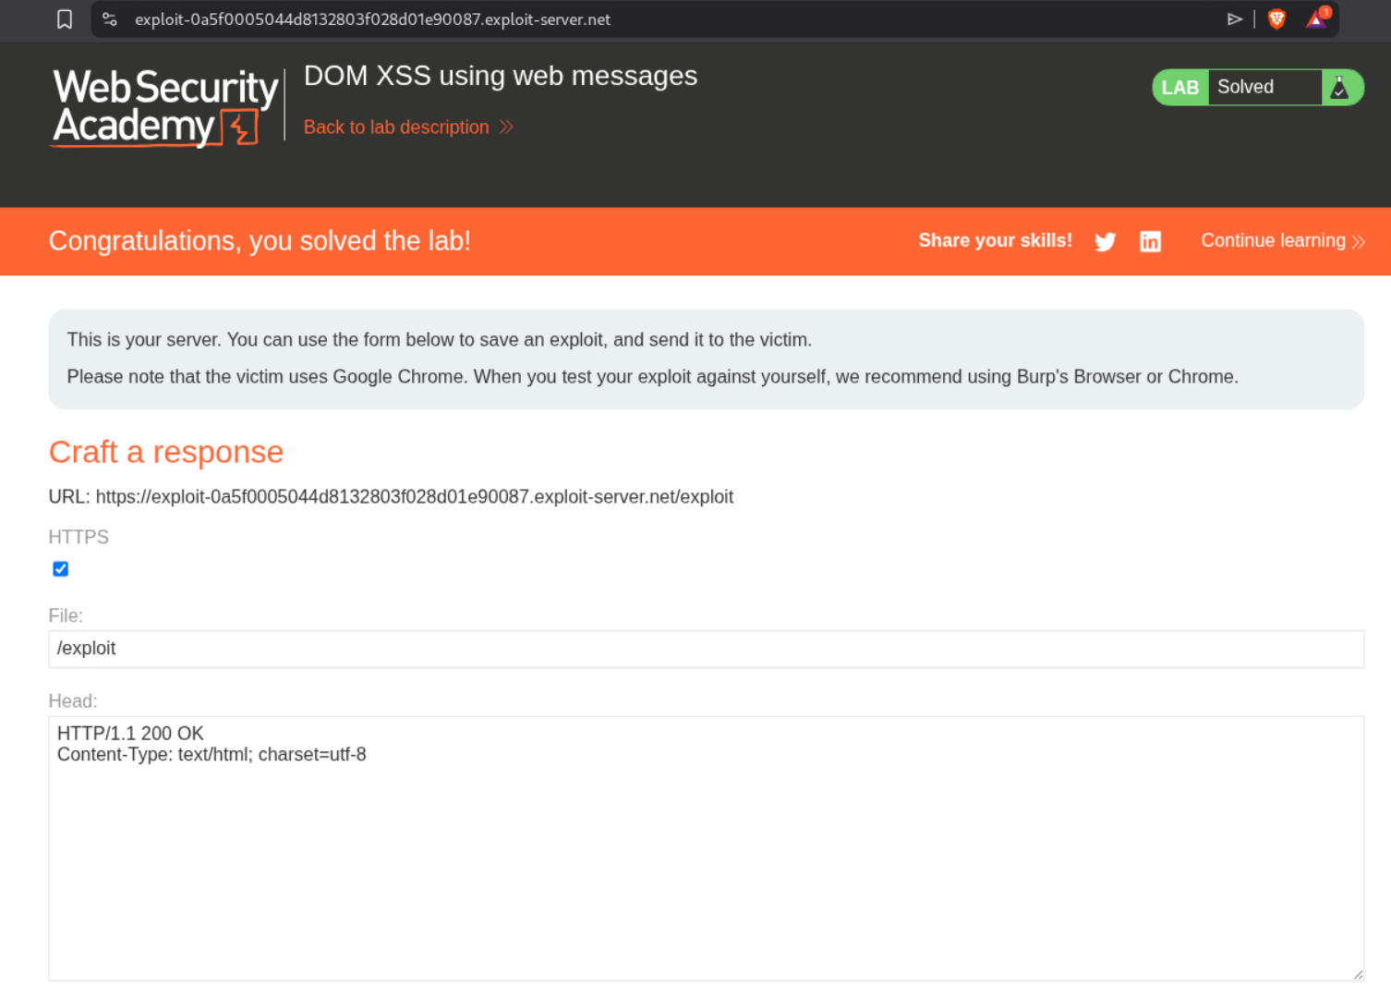
Task: Click the bookmark icon in the browser bar
Action: tap(65, 19)
